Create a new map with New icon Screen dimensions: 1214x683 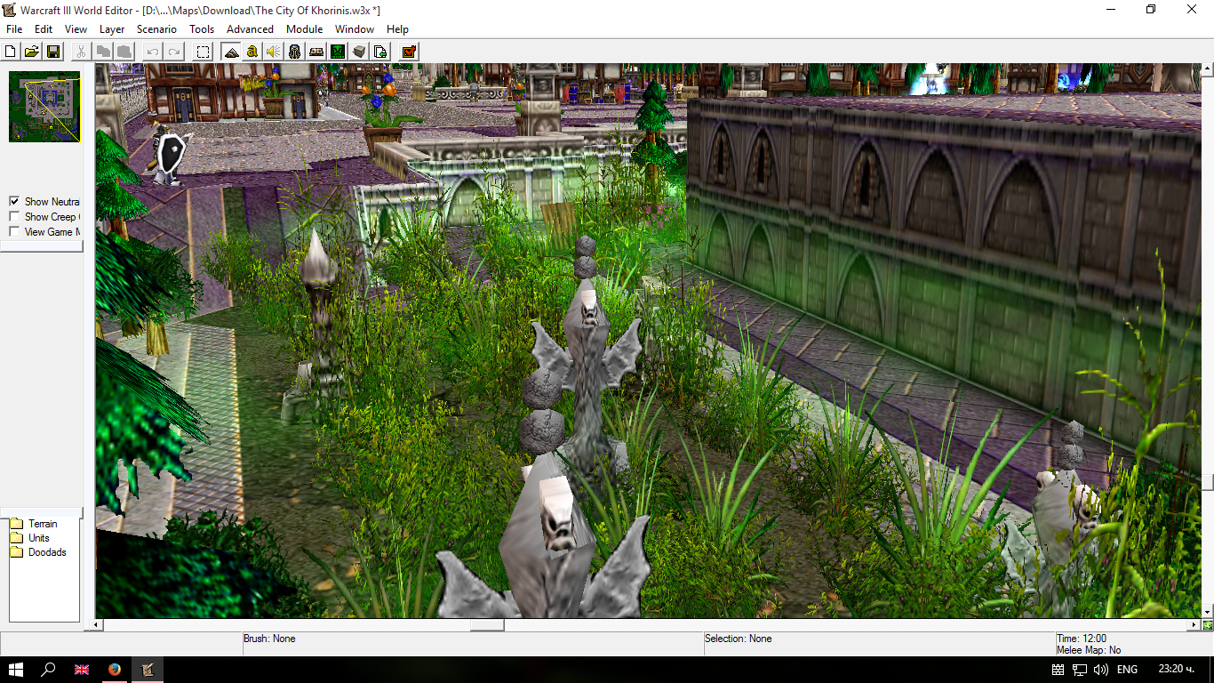click(x=12, y=52)
